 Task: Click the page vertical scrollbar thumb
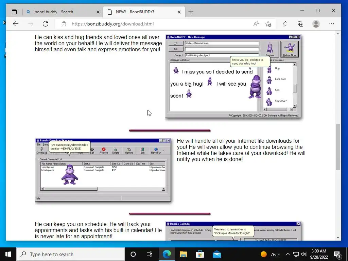pyautogui.click(x=338, y=146)
